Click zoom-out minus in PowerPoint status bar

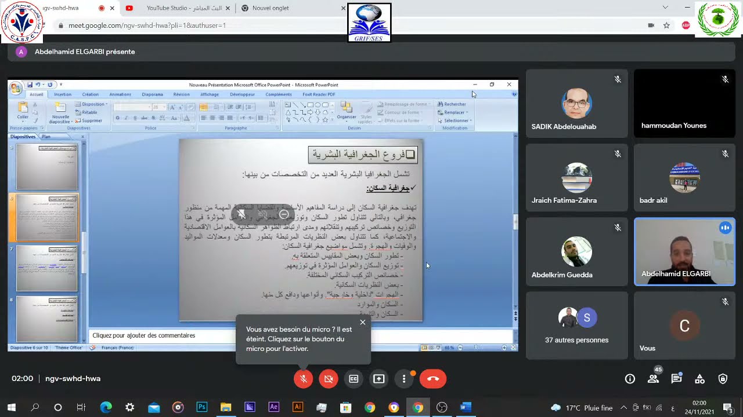click(460, 348)
